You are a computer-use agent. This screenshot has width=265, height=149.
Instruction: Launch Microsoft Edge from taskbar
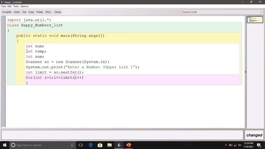[x=91, y=145]
